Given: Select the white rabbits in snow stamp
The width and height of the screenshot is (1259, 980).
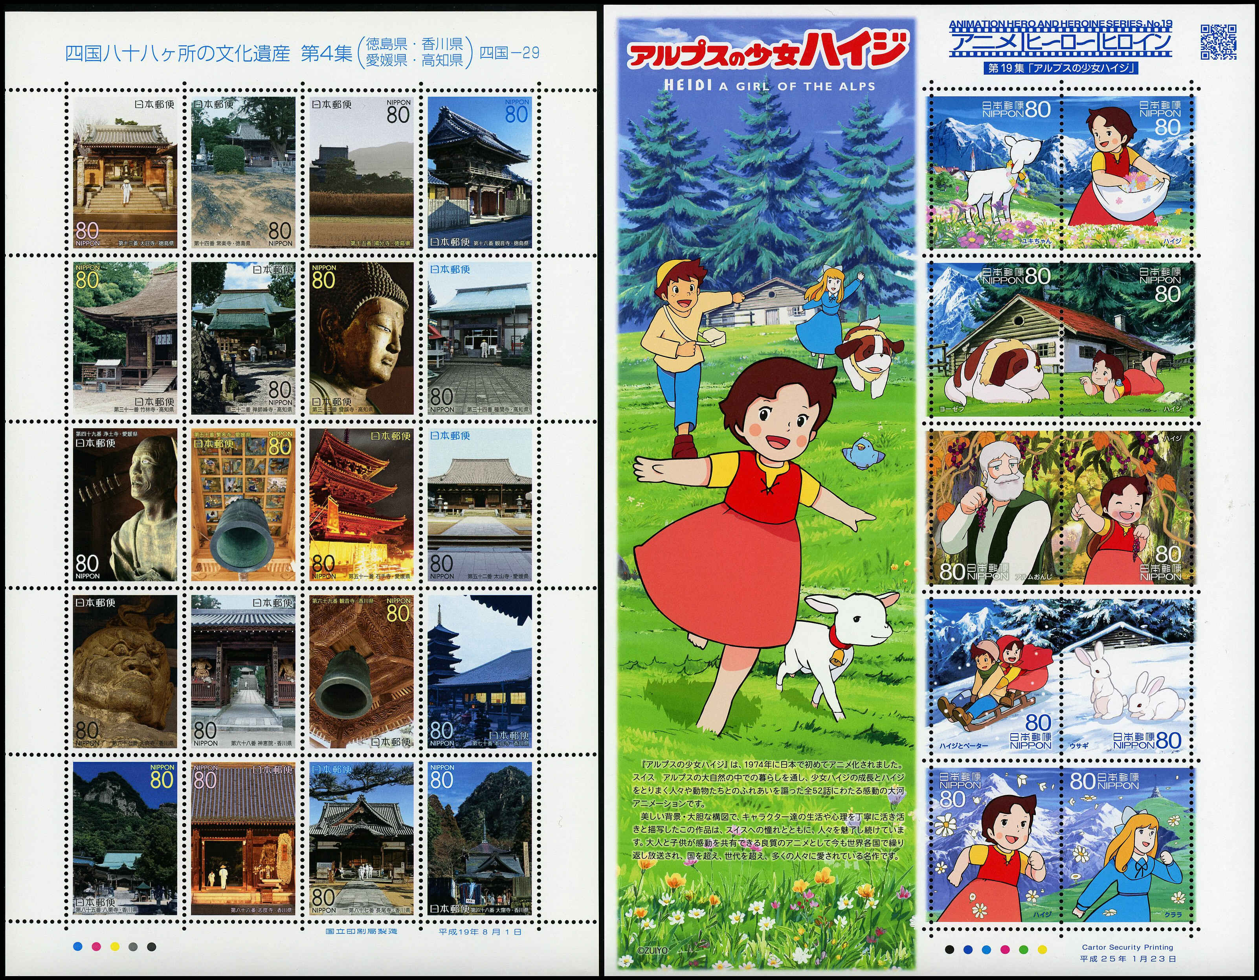Looking at the screenshot, I should coord(1128,675).
